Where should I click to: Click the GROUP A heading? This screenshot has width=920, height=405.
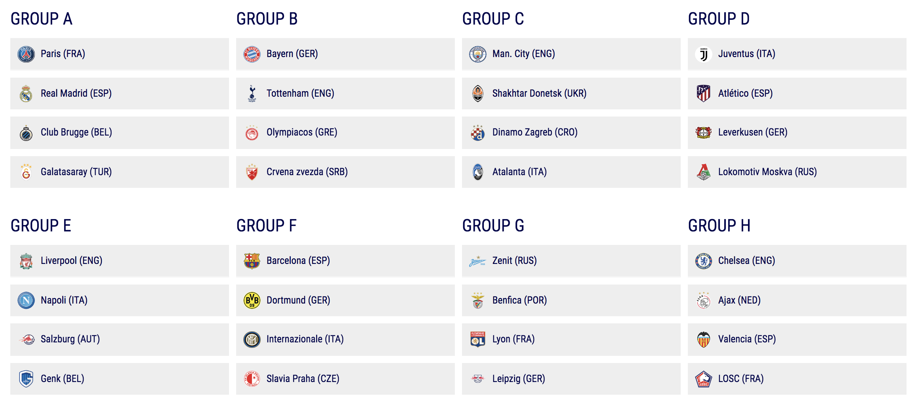pyautogui.click(x=42, y=19)
